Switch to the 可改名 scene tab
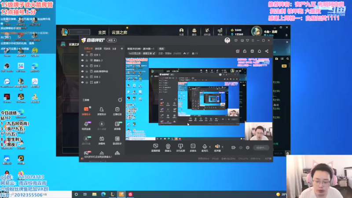 (107, 48)
